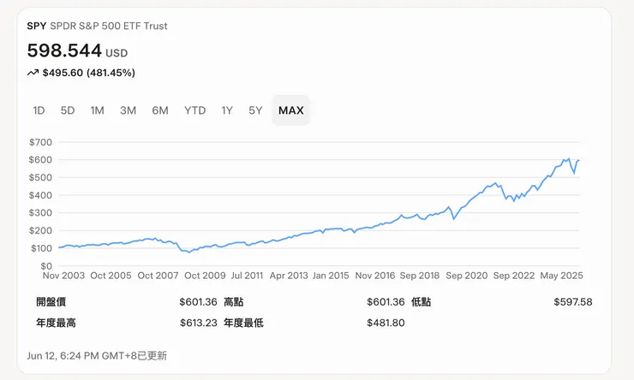Click the SPY ticker symbol

(x=36, y=26)
